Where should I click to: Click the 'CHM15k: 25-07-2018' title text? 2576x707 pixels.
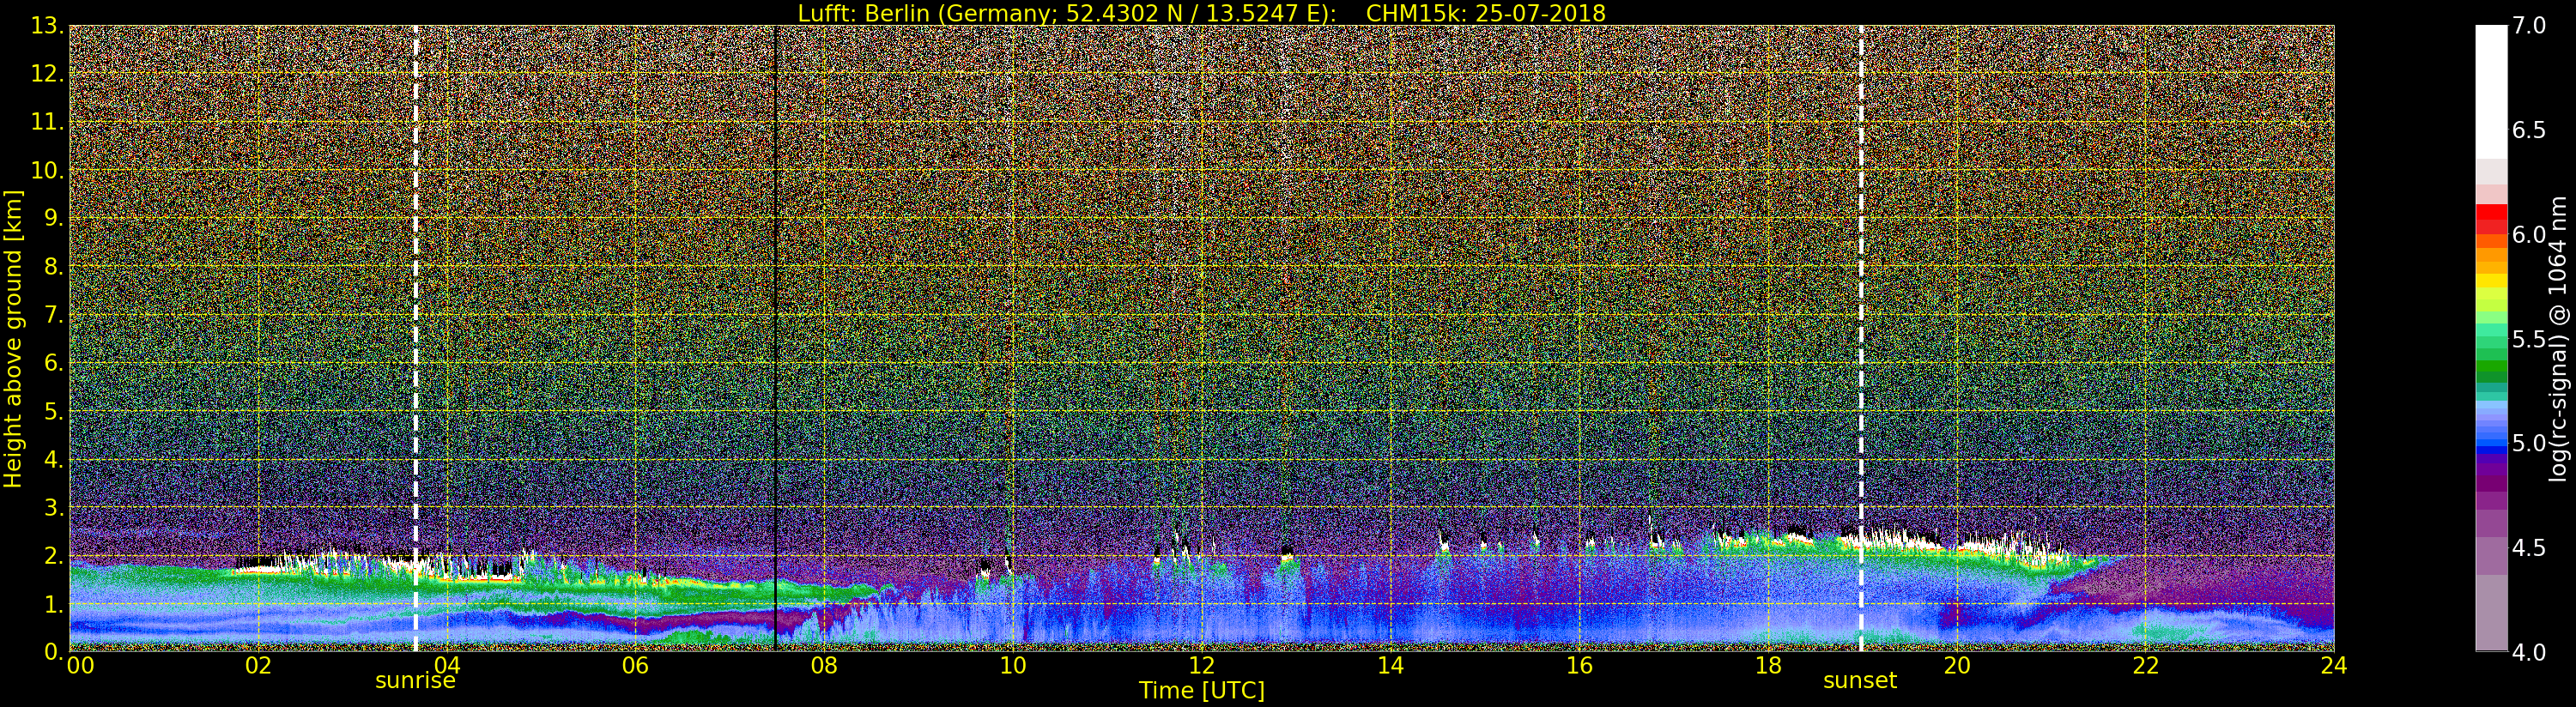[1485, 13]
